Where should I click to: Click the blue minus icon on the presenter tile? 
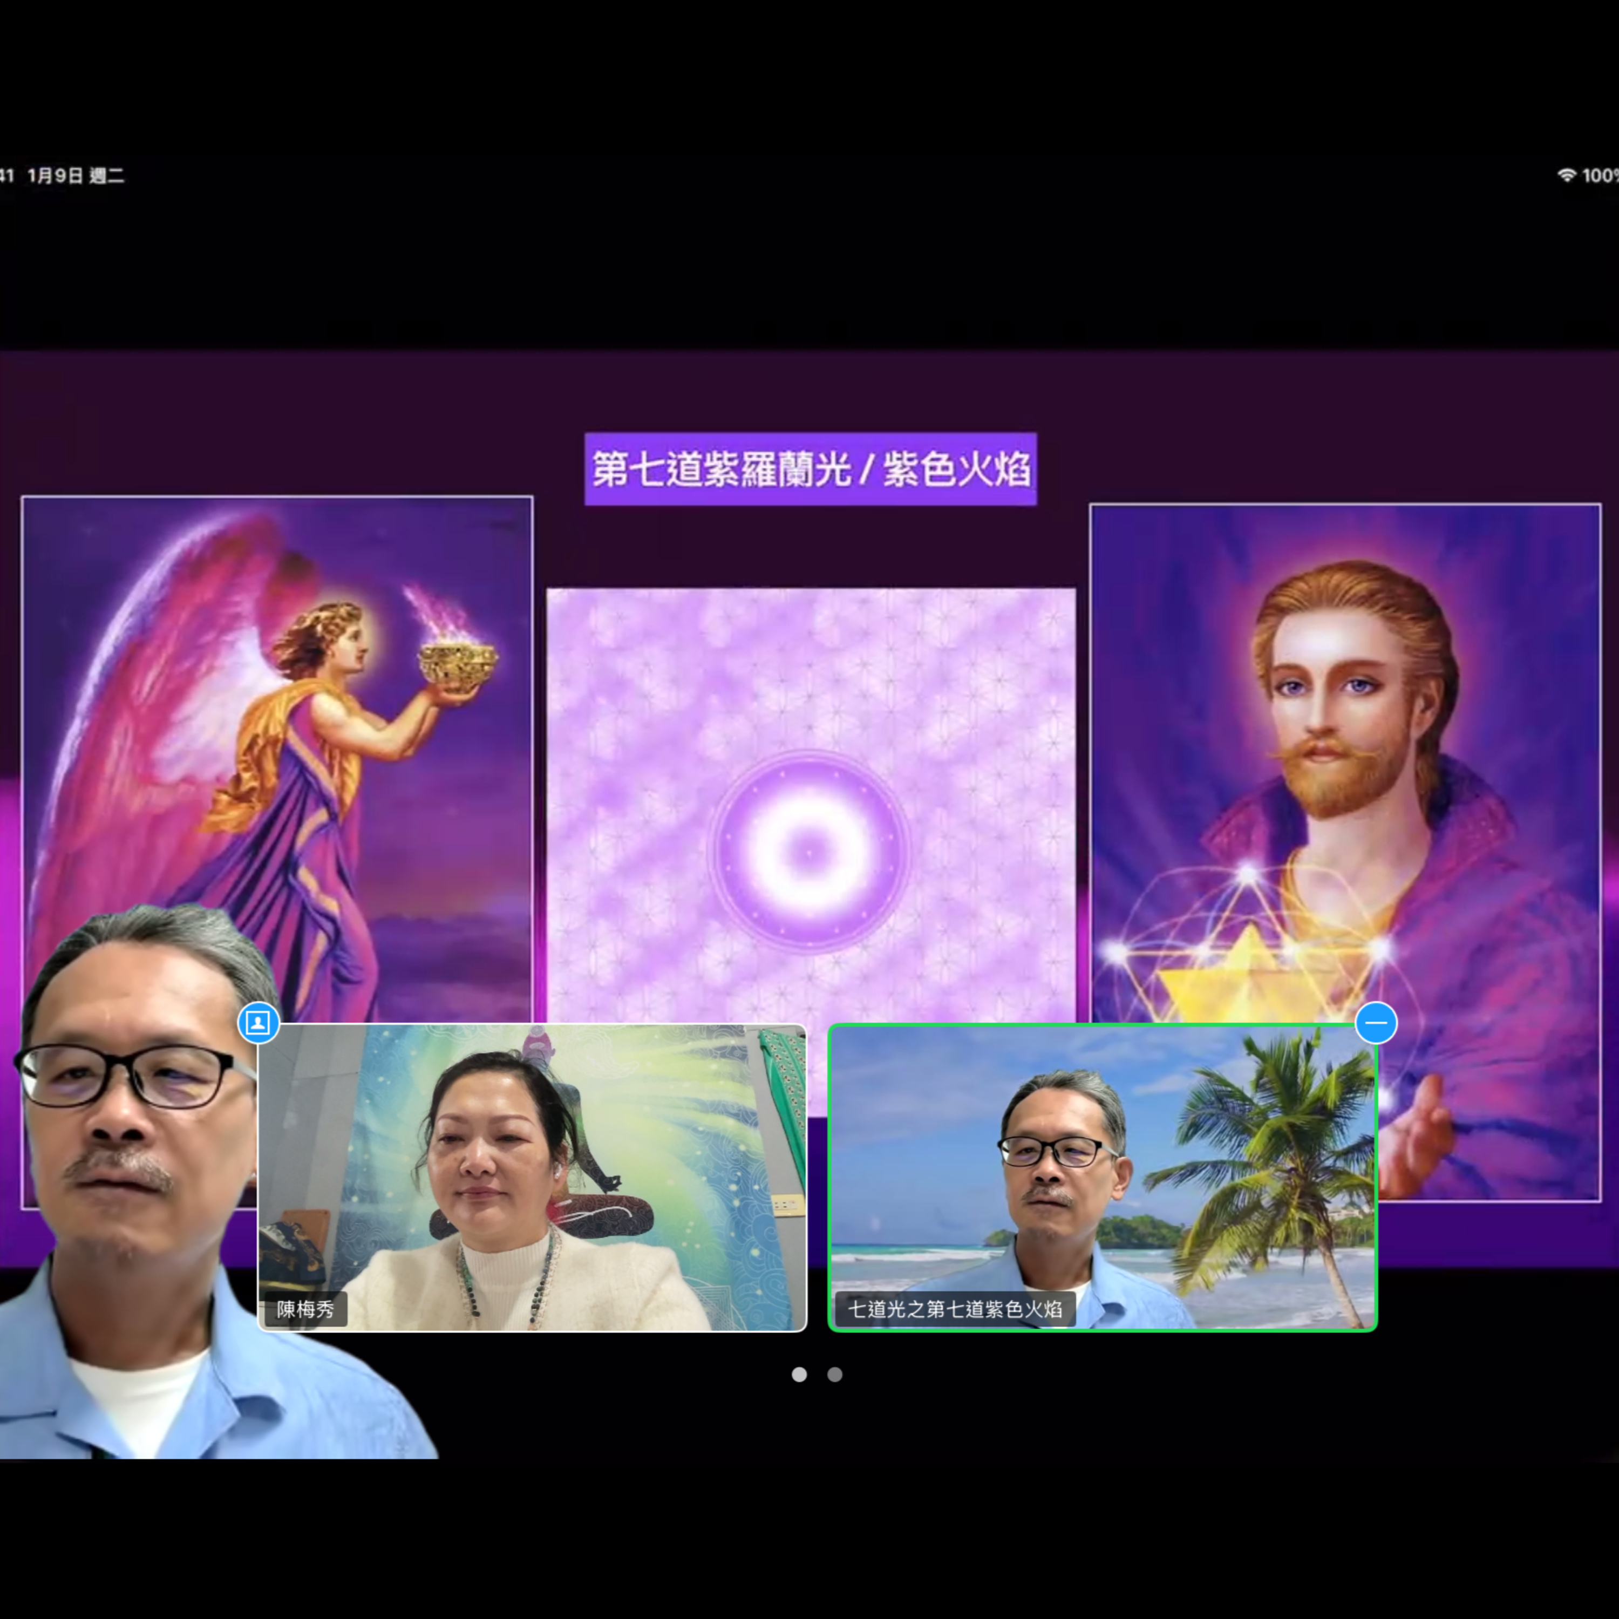(1375, 1022)
